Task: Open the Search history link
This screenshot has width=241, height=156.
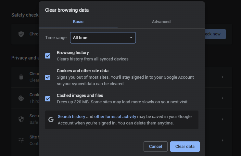Action: [71, 116]
